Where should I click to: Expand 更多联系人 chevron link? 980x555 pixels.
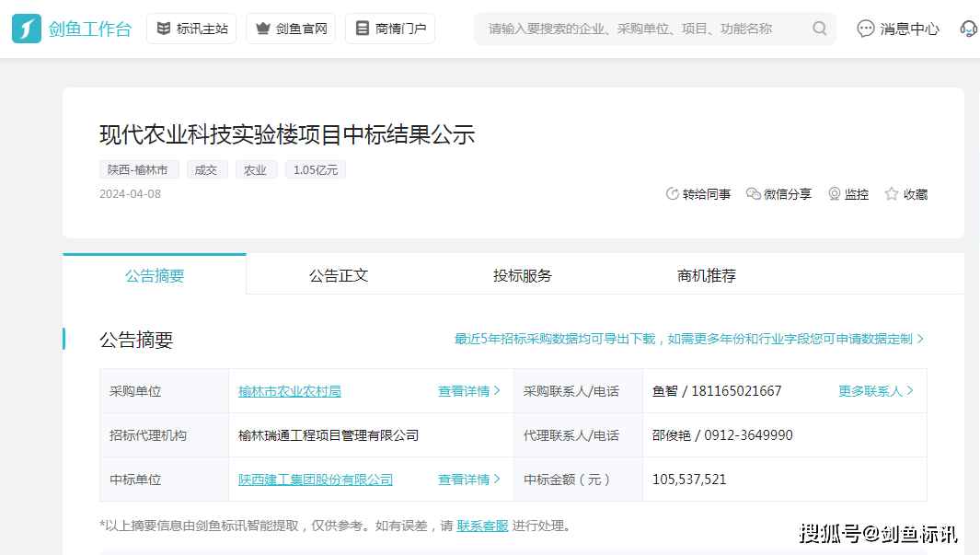876,391
